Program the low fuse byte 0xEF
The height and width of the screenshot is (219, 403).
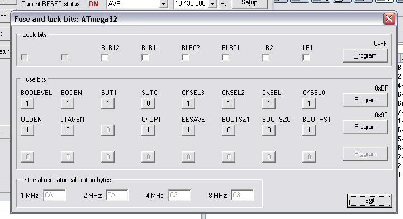coord(365,100)
